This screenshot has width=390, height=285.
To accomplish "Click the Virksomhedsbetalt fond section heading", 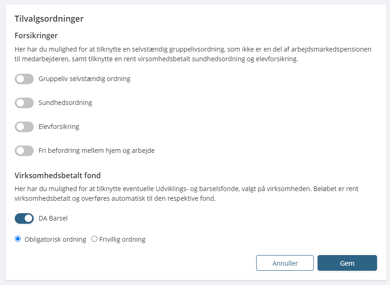I will (58, 175).
